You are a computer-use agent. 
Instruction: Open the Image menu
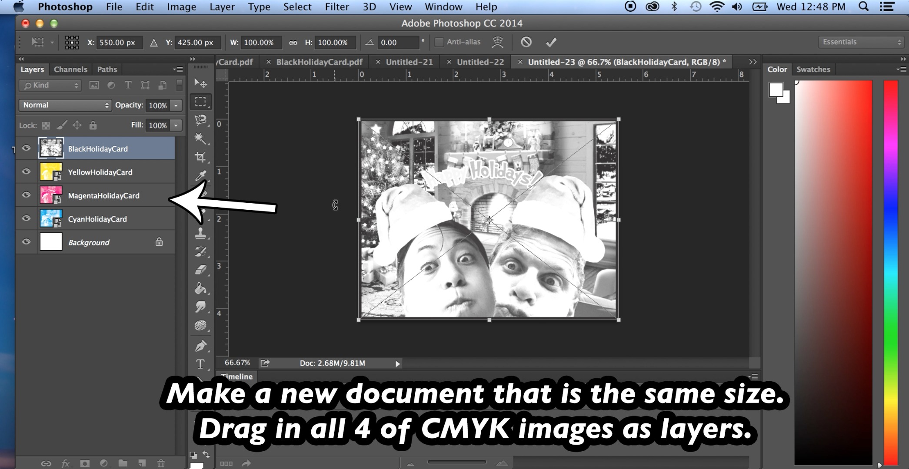(x=181, y=7)
